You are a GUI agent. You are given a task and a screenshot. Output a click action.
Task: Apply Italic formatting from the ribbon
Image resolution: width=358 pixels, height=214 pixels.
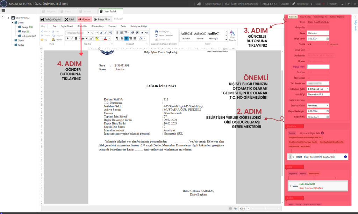pyautogui.click(x=72, y=39)
